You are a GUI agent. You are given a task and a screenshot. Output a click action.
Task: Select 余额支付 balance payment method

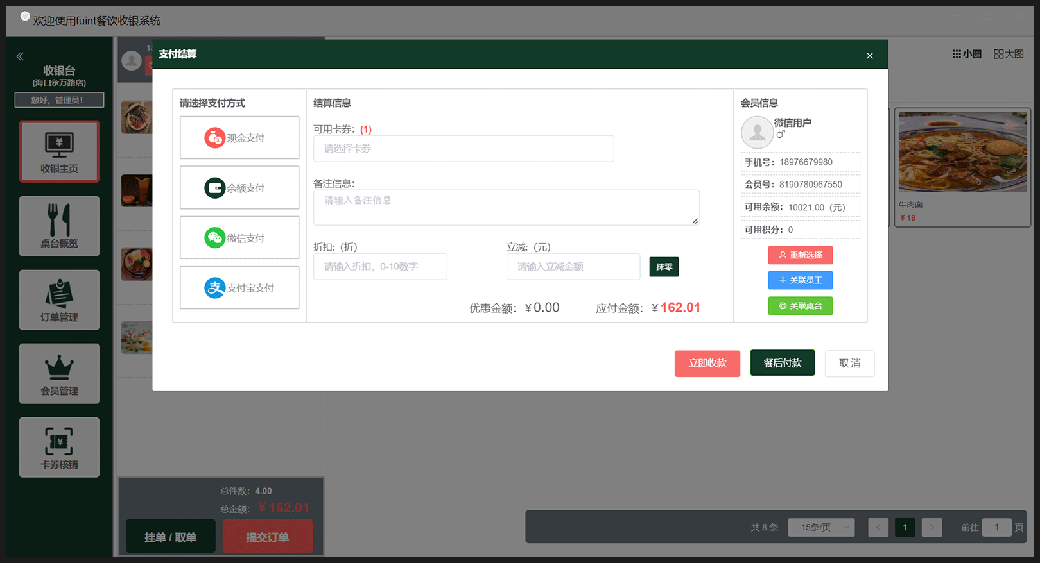coord(239,187)
